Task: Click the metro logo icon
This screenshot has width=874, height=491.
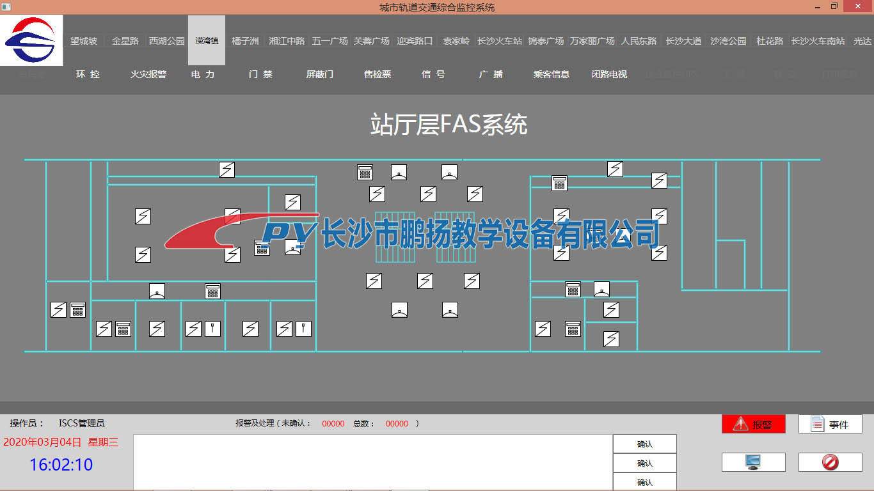Action: [x=31, y=40]
